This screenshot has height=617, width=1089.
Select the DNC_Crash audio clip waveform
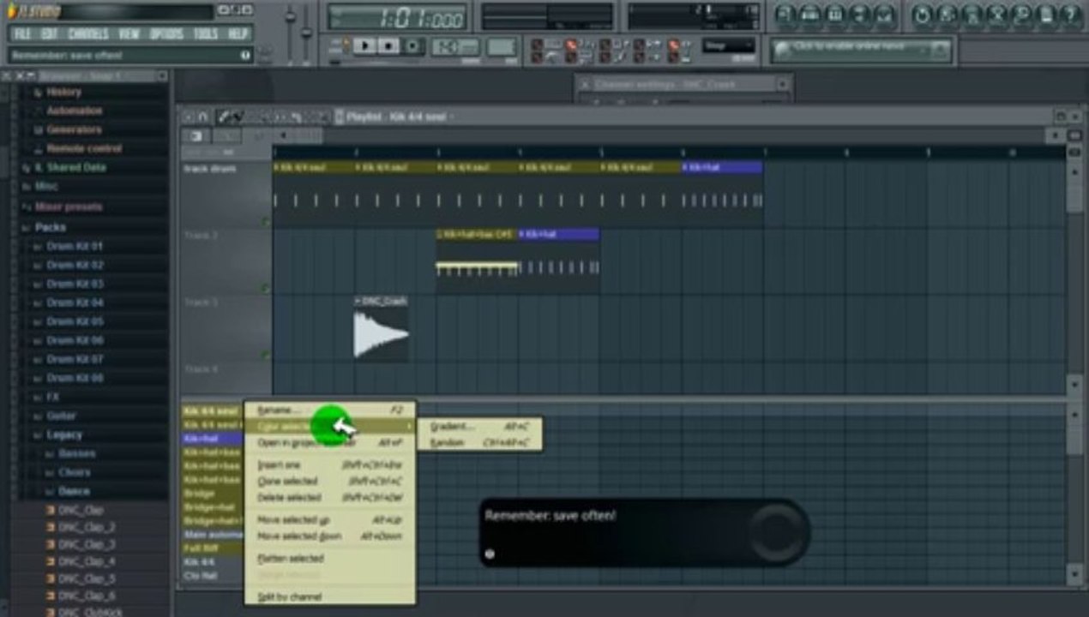pos(382,334)
